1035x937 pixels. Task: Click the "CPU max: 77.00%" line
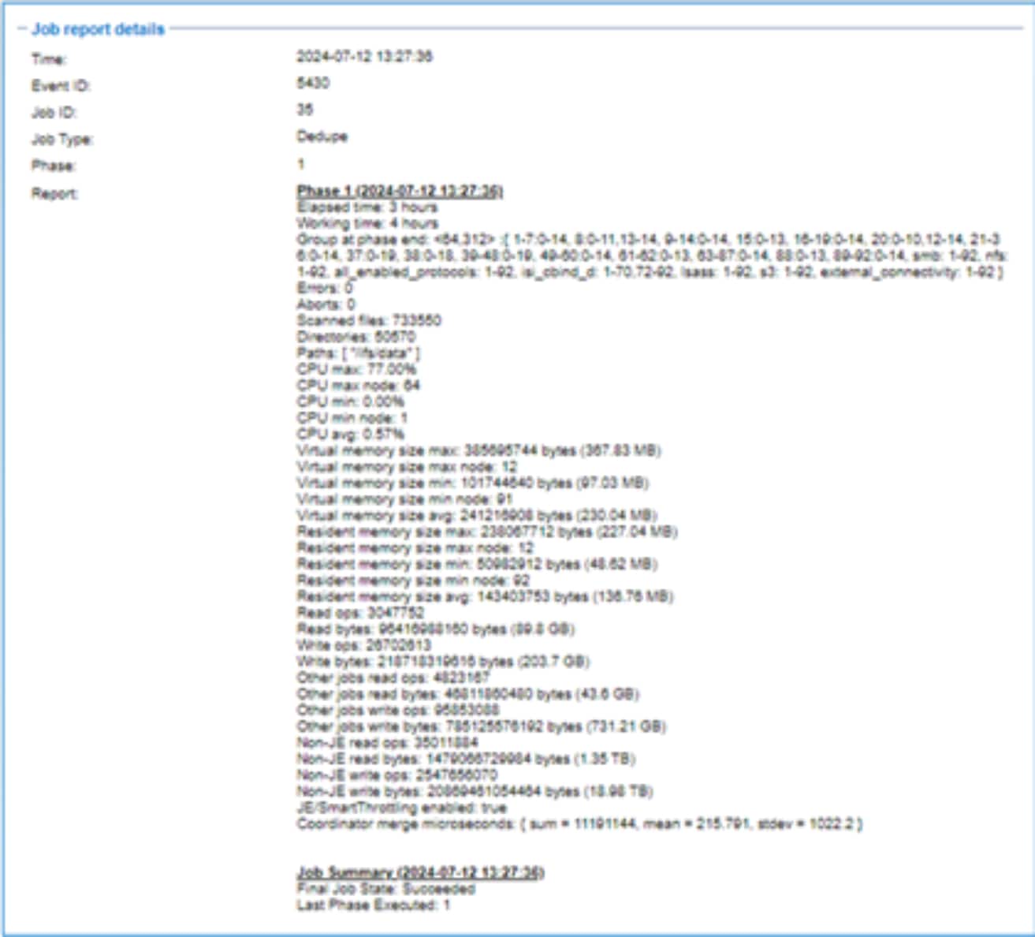click(x=356, y=369)
